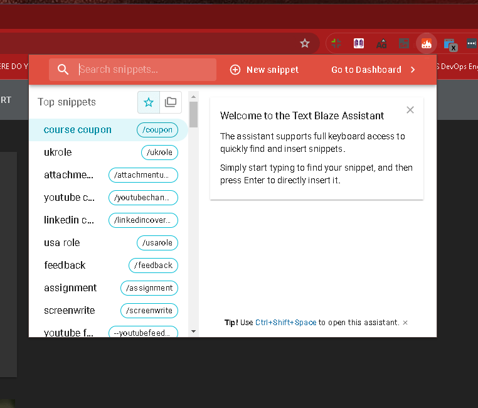Viewport: 478px width, 408px height.
Task: Click the /screenwrite shortcut chip
Action: (x=149, y=311)
